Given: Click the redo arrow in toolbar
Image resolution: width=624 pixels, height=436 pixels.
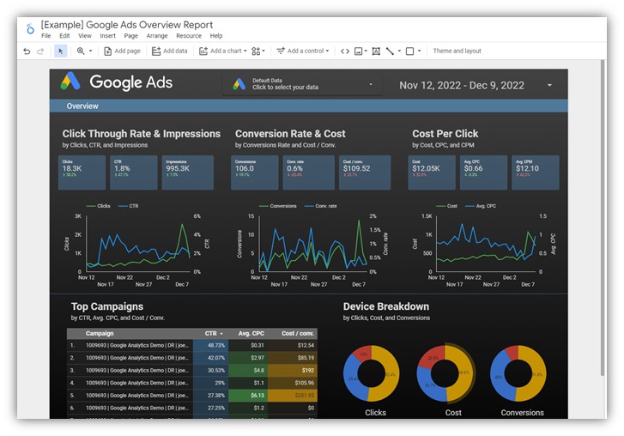Looking at the screenshot, I should point(40,51).
